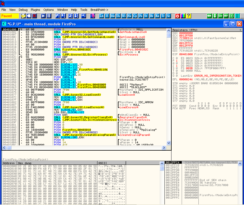Open debugging options red gear icon
This screenshot has height=205, width=244.
click(177, 16)
